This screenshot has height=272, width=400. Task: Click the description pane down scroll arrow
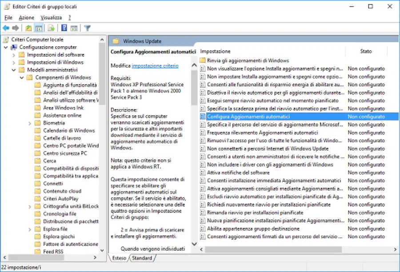(194, 244)
